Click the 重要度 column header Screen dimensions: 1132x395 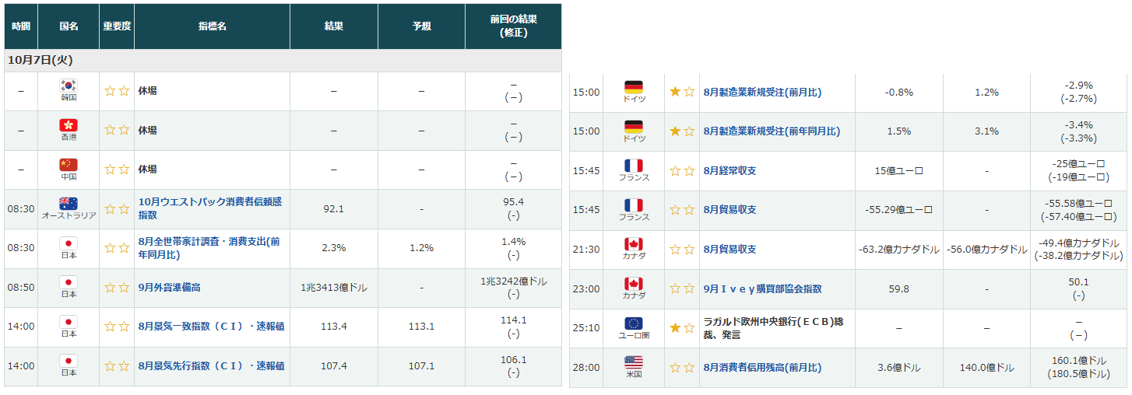tap(117, 26)
